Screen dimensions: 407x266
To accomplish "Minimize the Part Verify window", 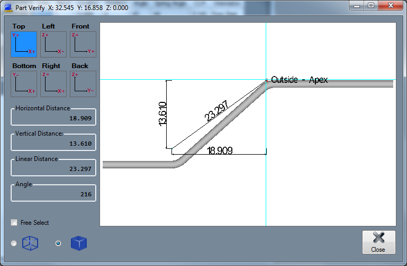I will tap(357, 6).
